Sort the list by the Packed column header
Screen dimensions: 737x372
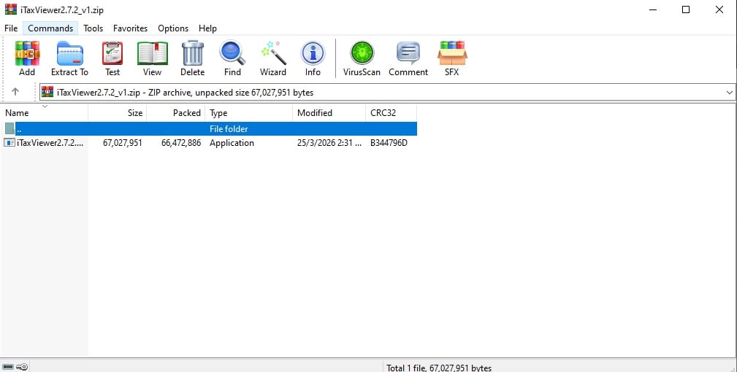pos(176,112)
